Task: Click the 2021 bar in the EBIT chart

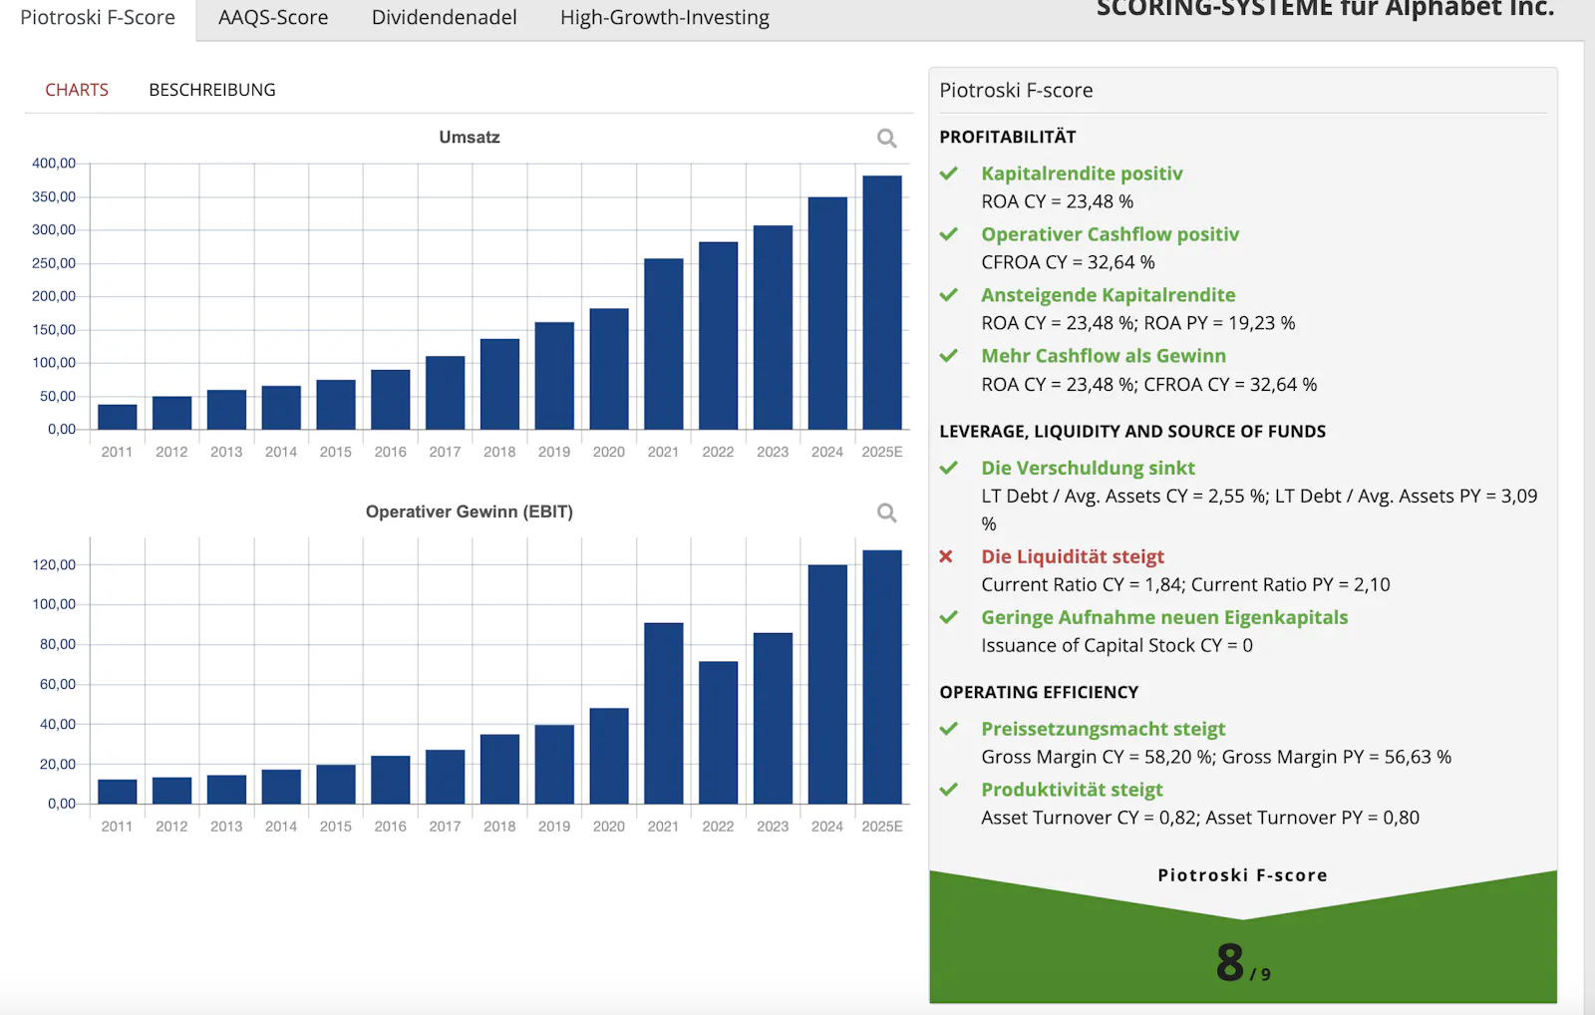Action: pyautogui.click(x=664, y=713)
